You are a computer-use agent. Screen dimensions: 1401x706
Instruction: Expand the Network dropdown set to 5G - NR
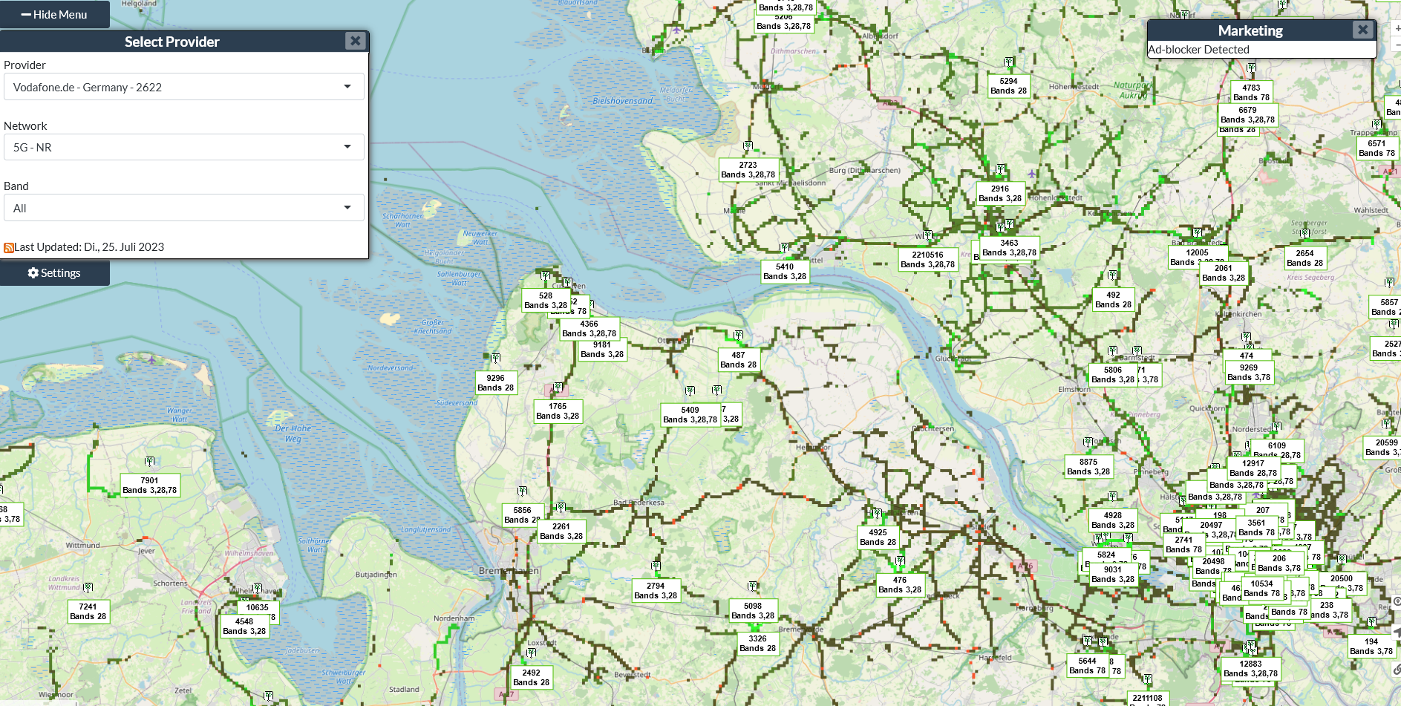pyautogui.click(x=183, y=147)
